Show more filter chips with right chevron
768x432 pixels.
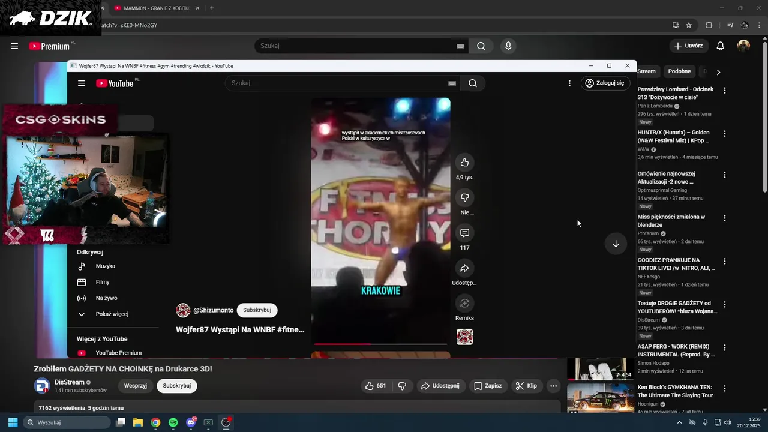[718, 72]
